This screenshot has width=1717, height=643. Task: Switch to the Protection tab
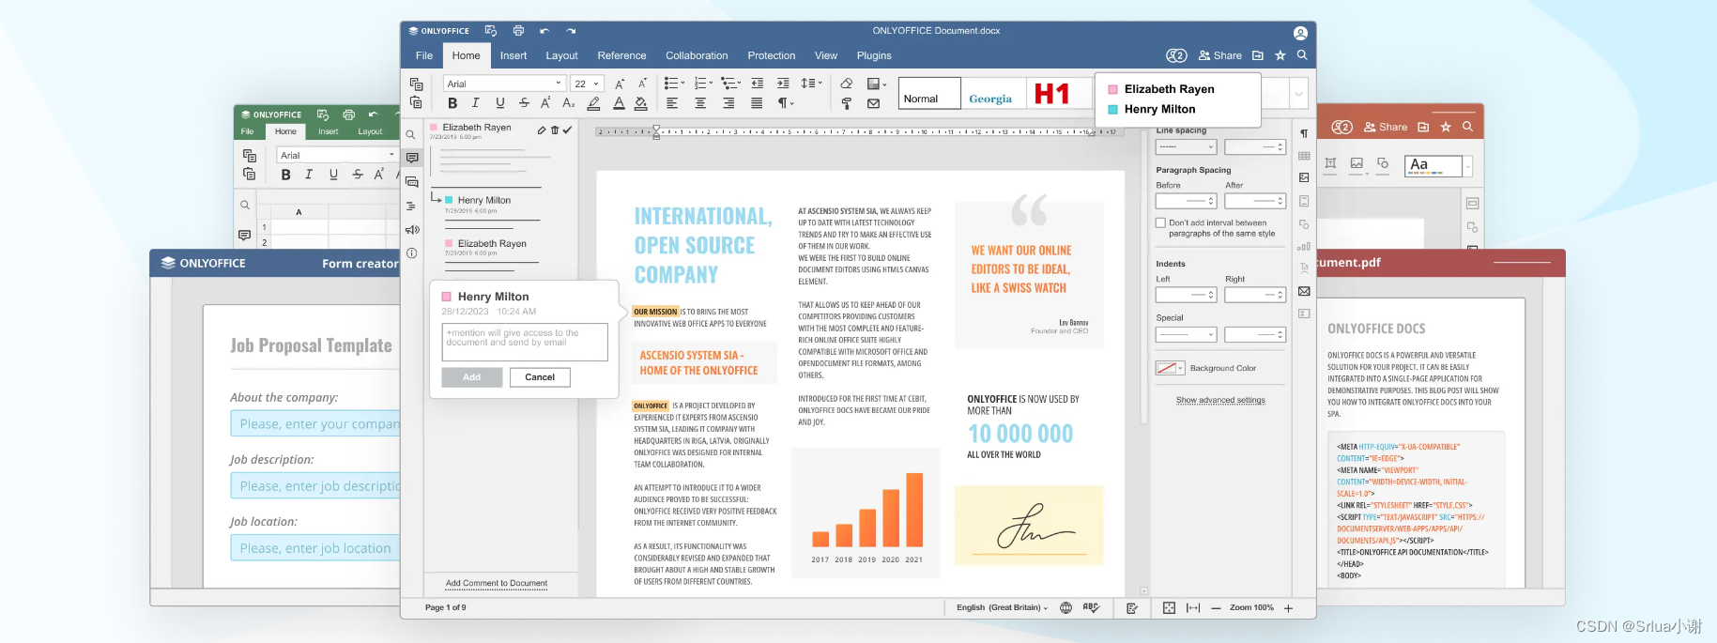772,55
